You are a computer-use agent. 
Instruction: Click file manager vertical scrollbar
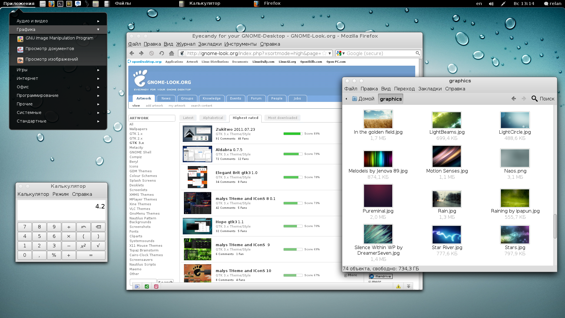555,226
